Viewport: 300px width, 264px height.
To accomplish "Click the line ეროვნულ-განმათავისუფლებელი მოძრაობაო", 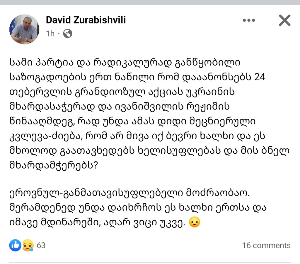I will [x=129, y=193].
